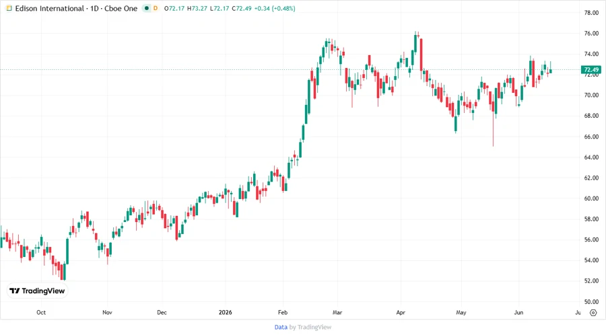Click the 64.00 price axis label

pos(591,157)
